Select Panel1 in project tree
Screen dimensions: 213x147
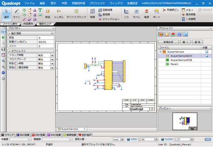coord(174,64)
